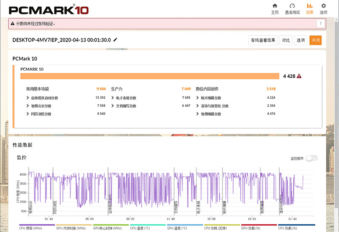Select CPU 功耗 (瓦特) legend
The width and height of the screenshot is (339, 232).
click(x=222, y=227)
